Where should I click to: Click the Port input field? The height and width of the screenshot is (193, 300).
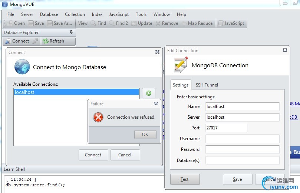(x=226, y=128)
